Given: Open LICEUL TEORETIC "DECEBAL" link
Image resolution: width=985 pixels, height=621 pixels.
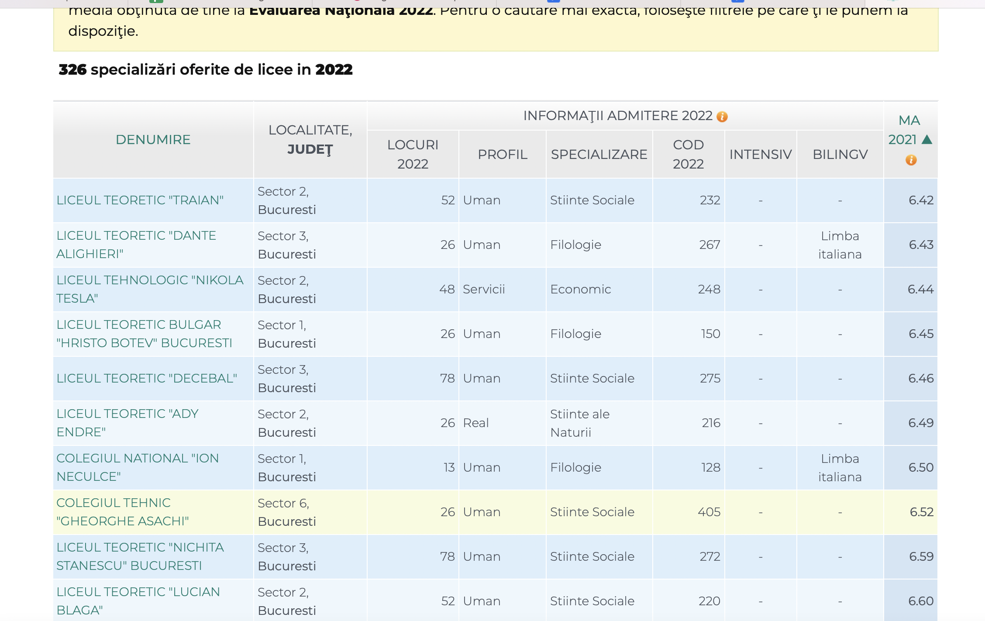Looking at the screenshot, I should coord(147,378).
